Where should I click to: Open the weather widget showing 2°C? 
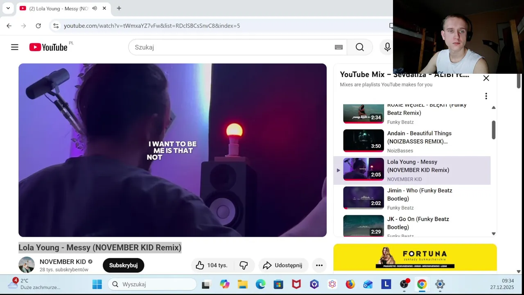[x=35, y=284]
